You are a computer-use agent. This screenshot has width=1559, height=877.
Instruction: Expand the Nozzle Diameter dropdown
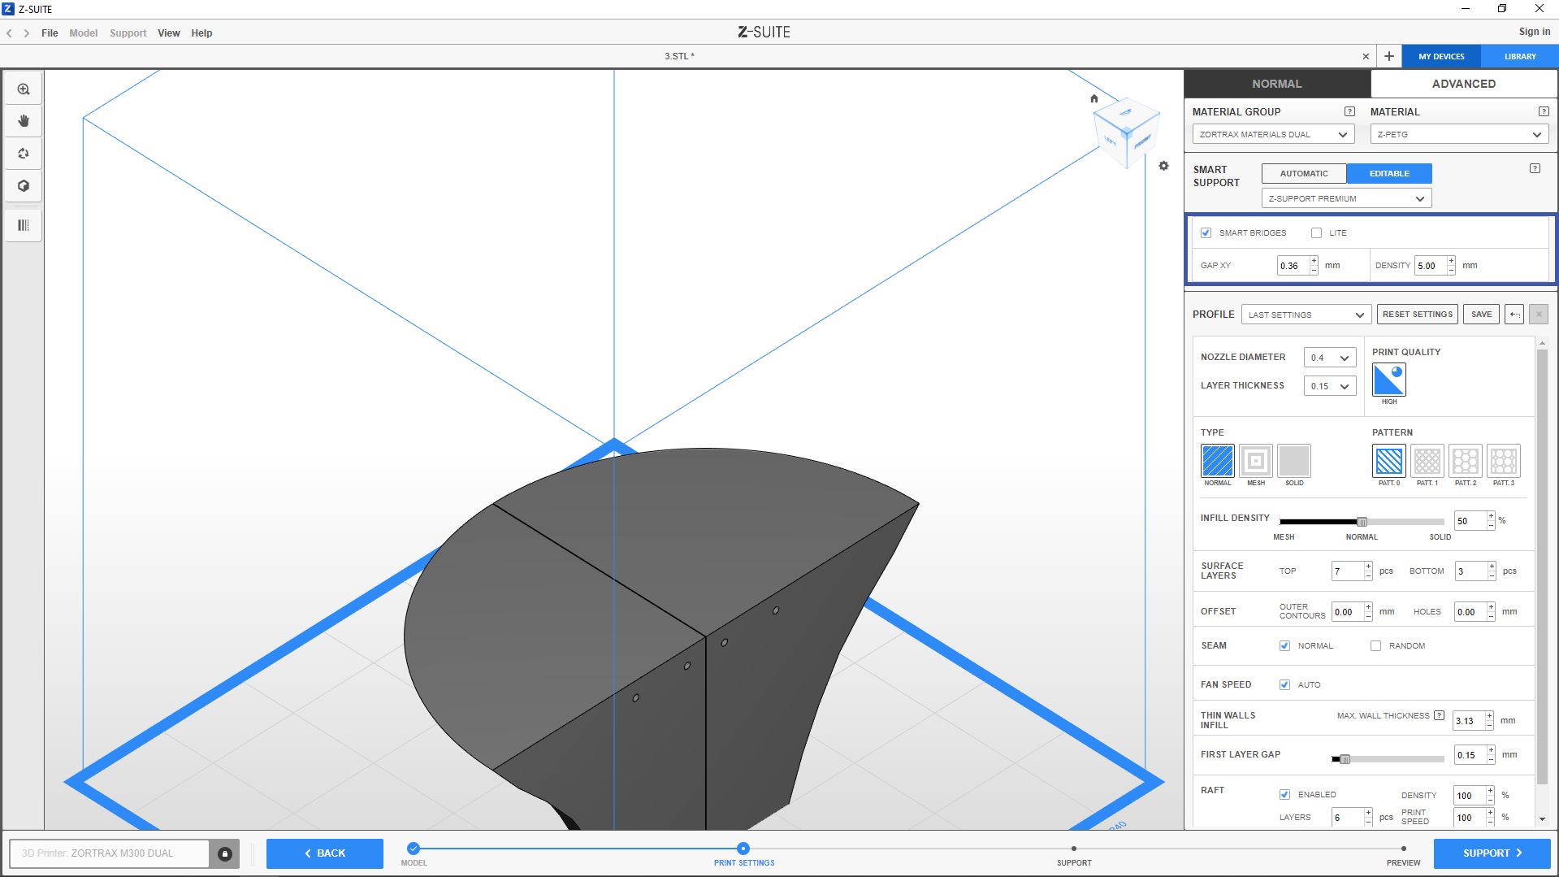pos(1329,358)
